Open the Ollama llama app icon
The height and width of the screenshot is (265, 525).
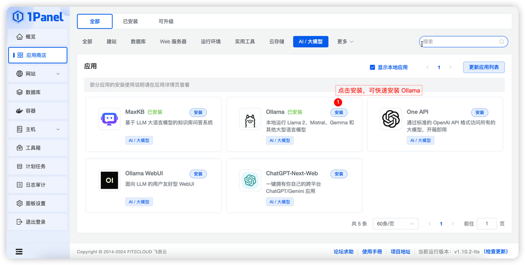click(250, 119)
